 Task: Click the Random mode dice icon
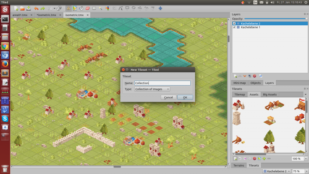[x=59, y=8]
